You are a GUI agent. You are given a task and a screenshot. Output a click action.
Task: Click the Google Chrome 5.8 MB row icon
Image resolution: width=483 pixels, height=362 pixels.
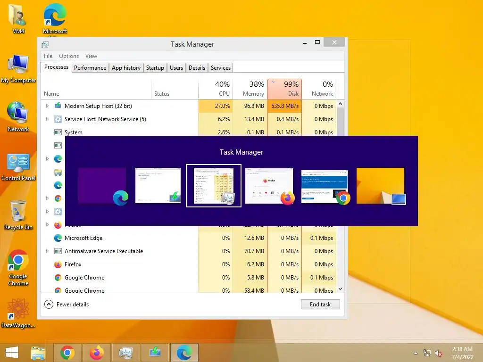point(58,277)
